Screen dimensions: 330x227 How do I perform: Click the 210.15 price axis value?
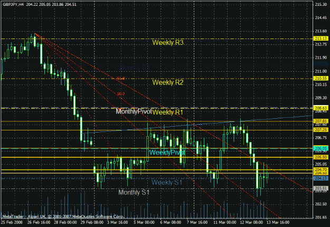point(320,84)
